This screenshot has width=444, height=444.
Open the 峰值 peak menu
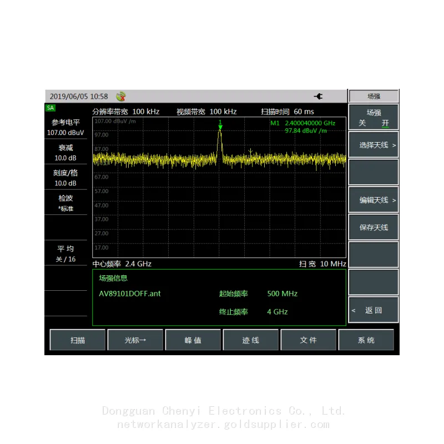(193, 340)
